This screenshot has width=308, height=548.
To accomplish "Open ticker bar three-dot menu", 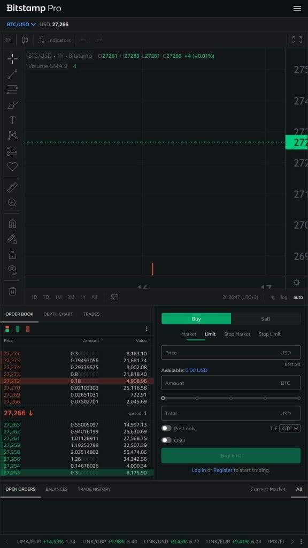I will click(x=302, y=542).
